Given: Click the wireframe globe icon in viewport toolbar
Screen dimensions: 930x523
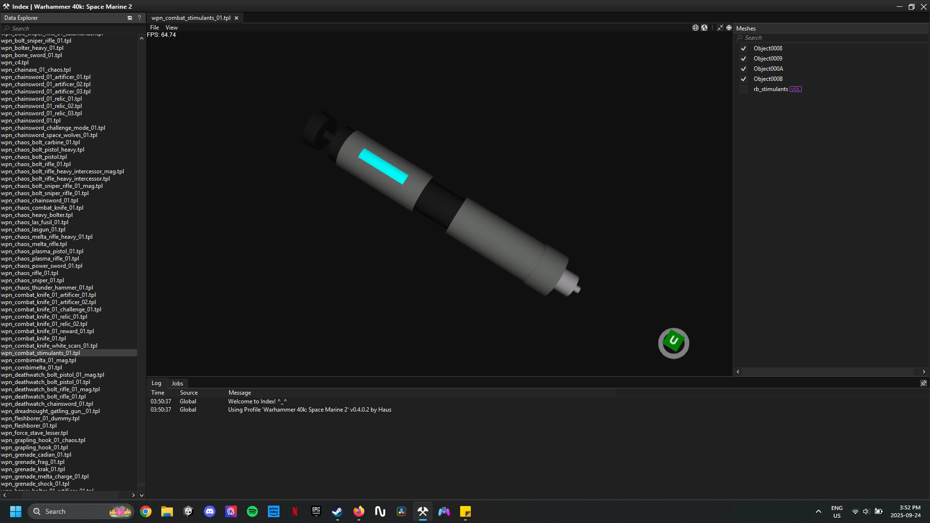Looking at the screenshot, I should pyautogui.click(x=695, y=28).
